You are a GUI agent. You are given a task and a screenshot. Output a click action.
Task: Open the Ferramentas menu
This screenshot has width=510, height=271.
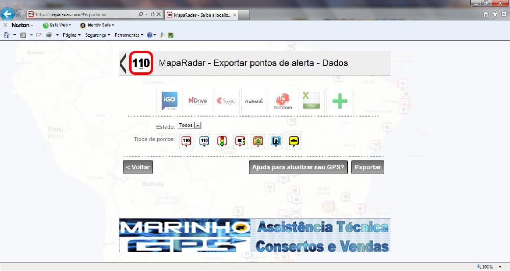(129, 35)
